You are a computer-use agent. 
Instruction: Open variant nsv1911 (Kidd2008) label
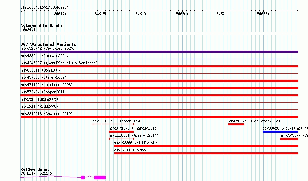(39, 106)
